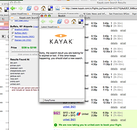Open the forward-history dropdown arrow in the main toolbar
Screen dimensions: 137x130
click(24, 8)
